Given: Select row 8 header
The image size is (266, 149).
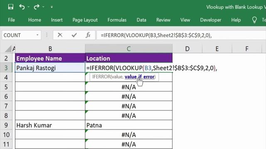Looking at the screenshot, I should [x=6, y=115].
